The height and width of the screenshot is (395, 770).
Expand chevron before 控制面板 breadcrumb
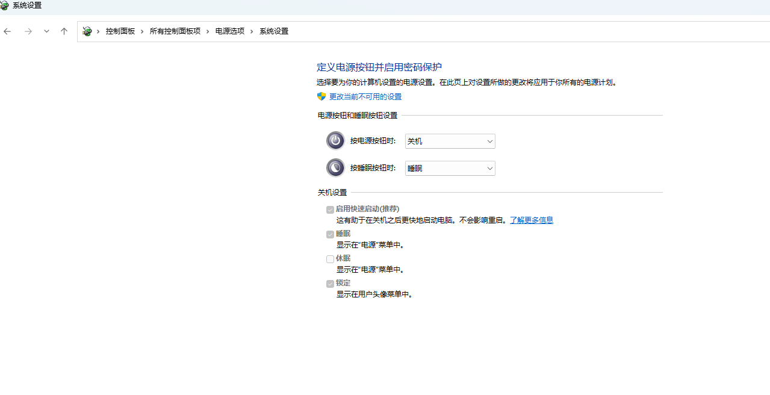(x=98, y=31)
